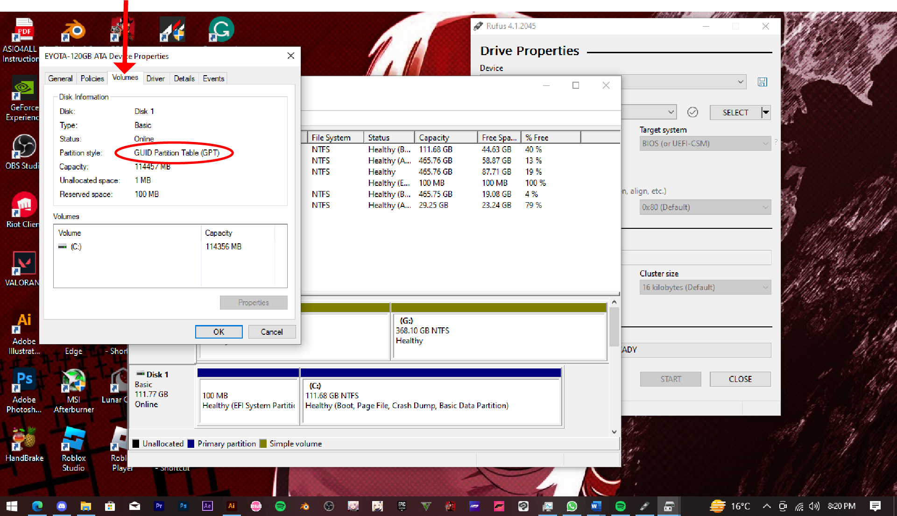Open the Details tab
Screen dimensions: 897x516
coord(184,78)
